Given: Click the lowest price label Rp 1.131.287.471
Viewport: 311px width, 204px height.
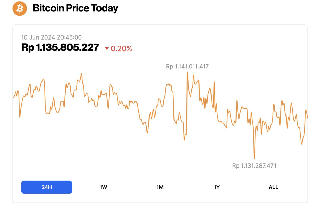Looking at the screenshot, I should [x=254, y=166].
